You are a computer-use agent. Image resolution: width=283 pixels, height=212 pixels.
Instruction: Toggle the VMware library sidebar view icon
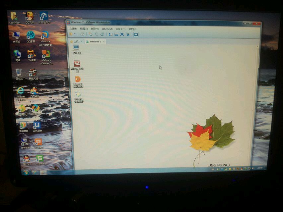[110, 34]
